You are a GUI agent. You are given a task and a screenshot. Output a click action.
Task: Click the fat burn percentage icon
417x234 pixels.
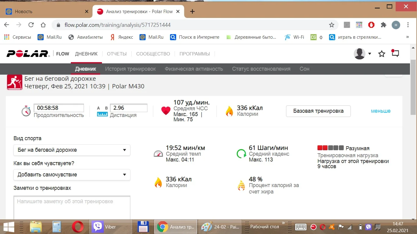(x=241, y=185)
